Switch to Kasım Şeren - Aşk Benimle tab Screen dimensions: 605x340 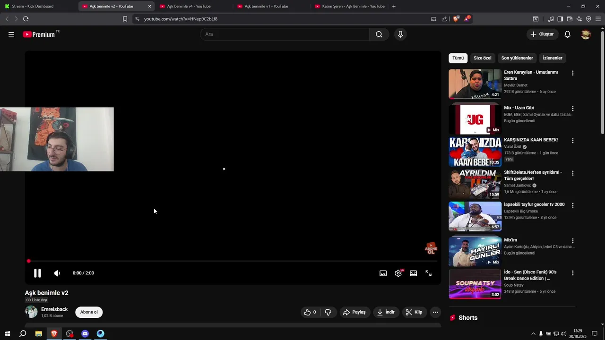[349, 6]
